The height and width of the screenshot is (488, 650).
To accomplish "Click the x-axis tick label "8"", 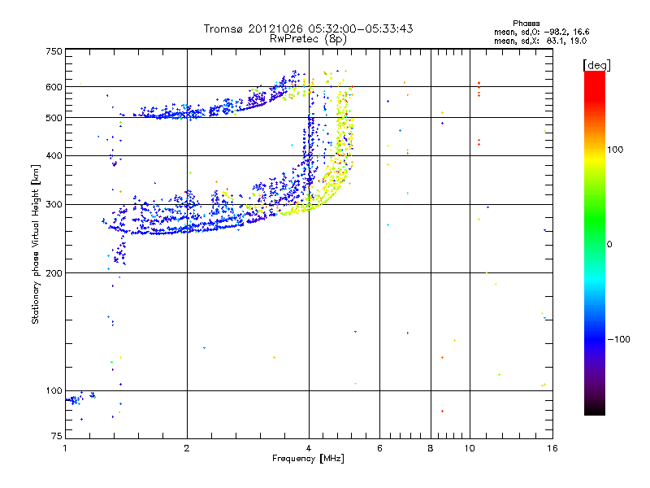I will point(431,448).
